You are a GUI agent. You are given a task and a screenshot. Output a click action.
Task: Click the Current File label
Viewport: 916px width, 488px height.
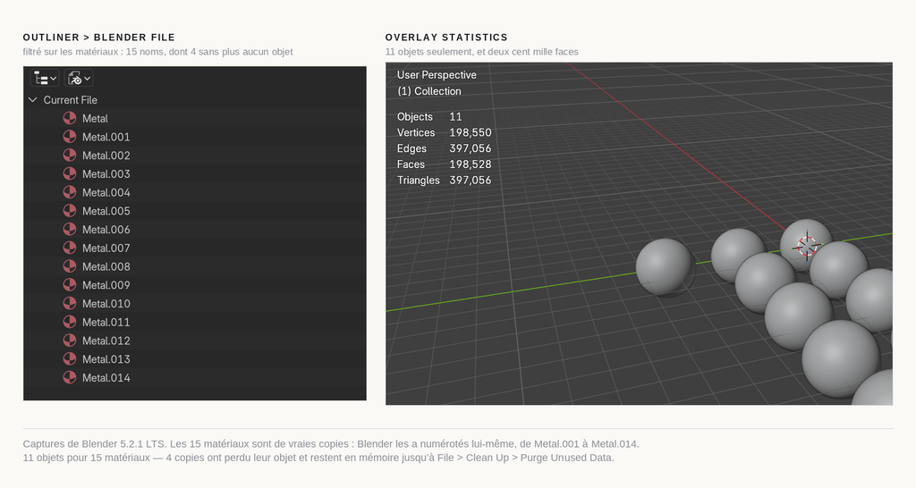[x=70, y=100]
